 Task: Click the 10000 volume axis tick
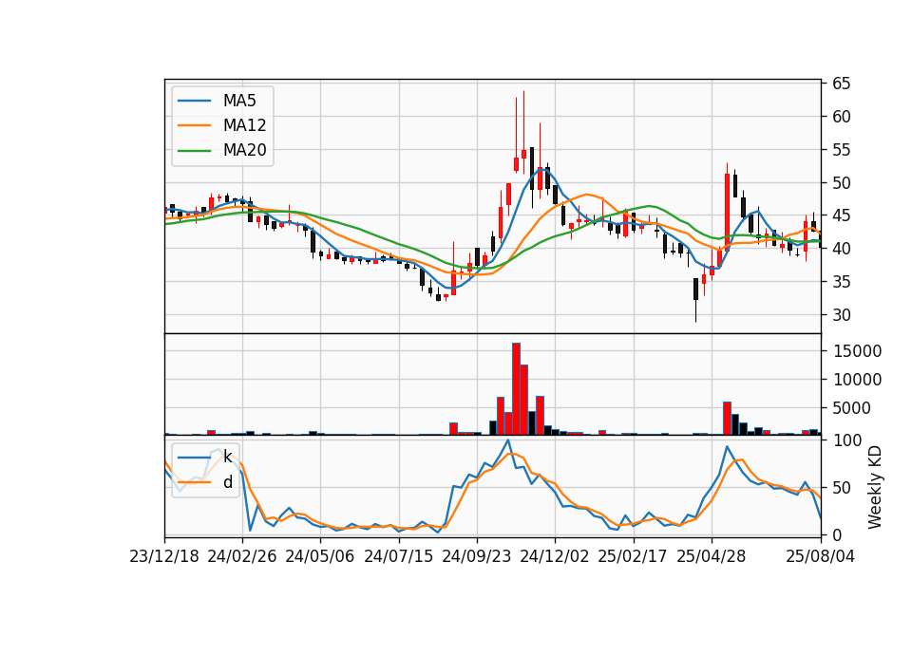tap(857, 380)
